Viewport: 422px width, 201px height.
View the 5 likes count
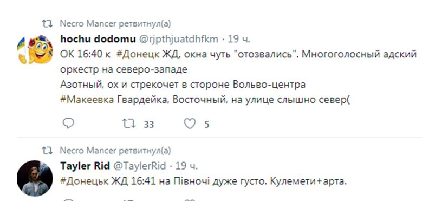click(x=207, y=125)
